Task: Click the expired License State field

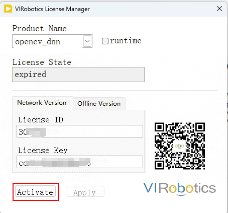Action: click(78, 75)
